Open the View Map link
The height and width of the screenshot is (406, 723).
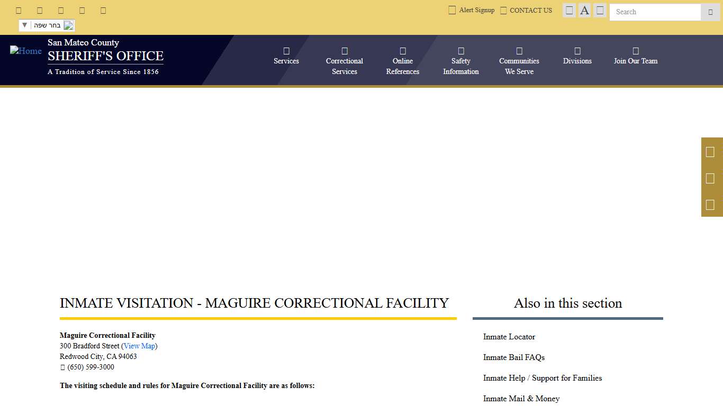[x=139, y=346]
